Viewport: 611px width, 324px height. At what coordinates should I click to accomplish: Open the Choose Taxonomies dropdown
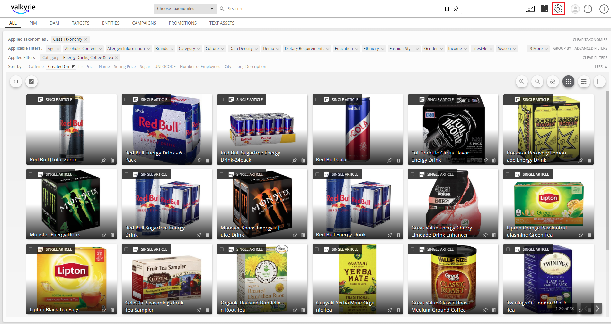[185, 9]
